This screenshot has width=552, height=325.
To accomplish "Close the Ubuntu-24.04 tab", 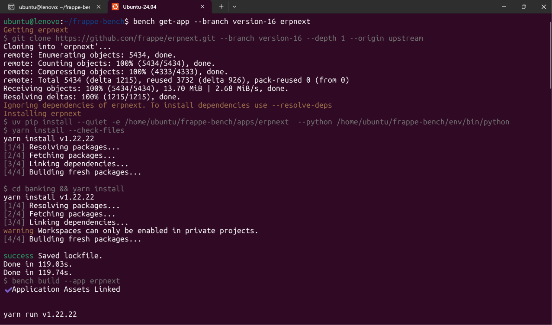I will pyautogui.click(x=203, y=7).
